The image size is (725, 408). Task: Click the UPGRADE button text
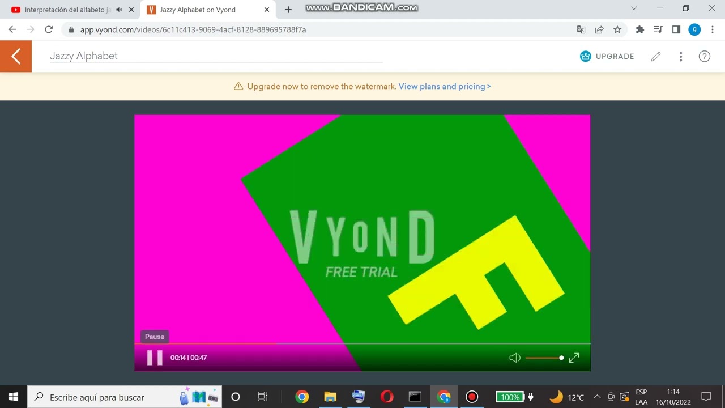click(615, 56)
